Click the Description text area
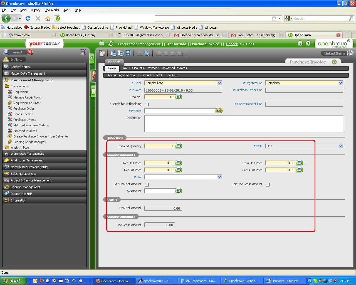 pos(244,124)
